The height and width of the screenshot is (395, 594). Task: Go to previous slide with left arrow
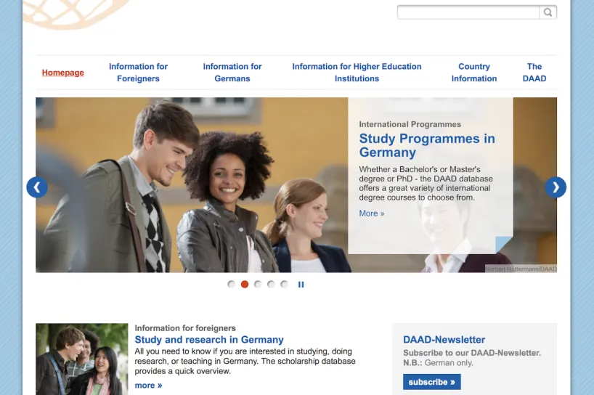(x=37, y=187)
